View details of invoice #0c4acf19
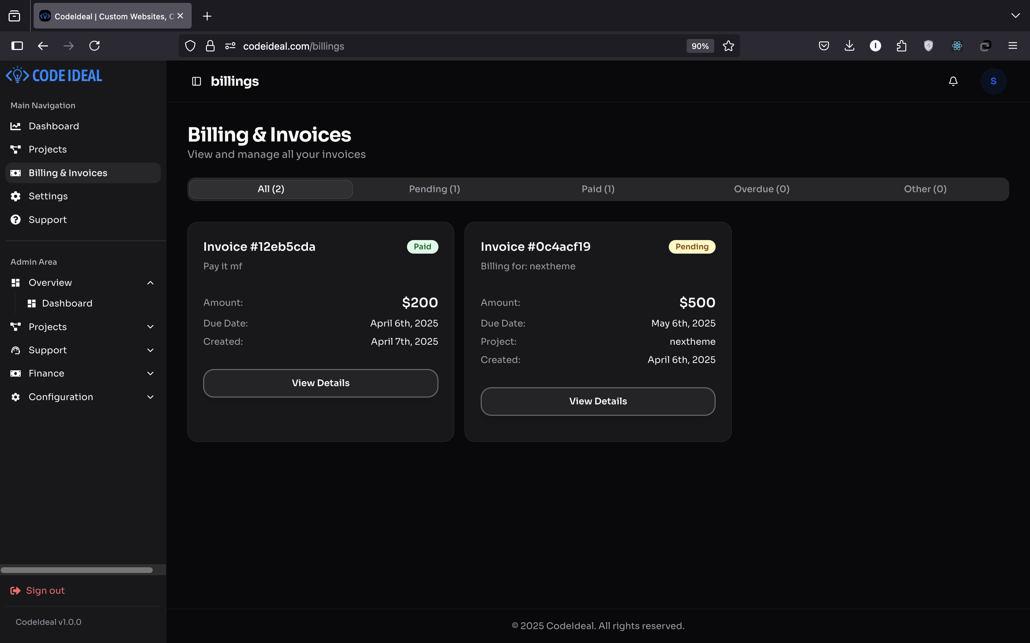1030x643 pixels. point(598,401)
